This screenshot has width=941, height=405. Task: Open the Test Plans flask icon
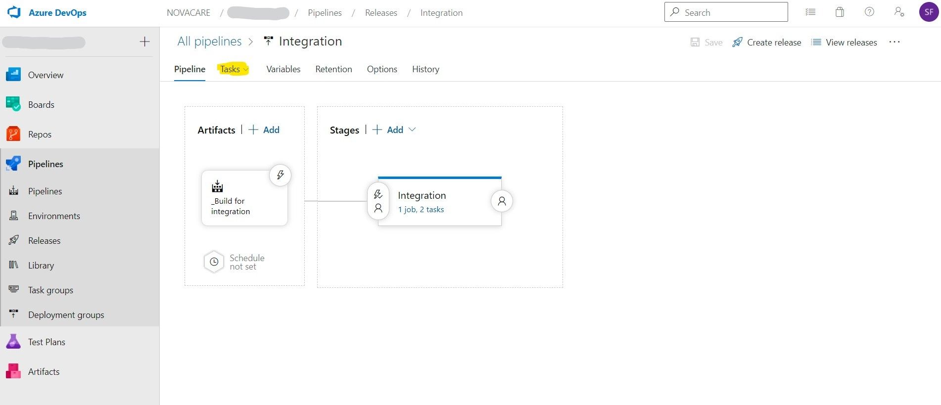[13, 342]
